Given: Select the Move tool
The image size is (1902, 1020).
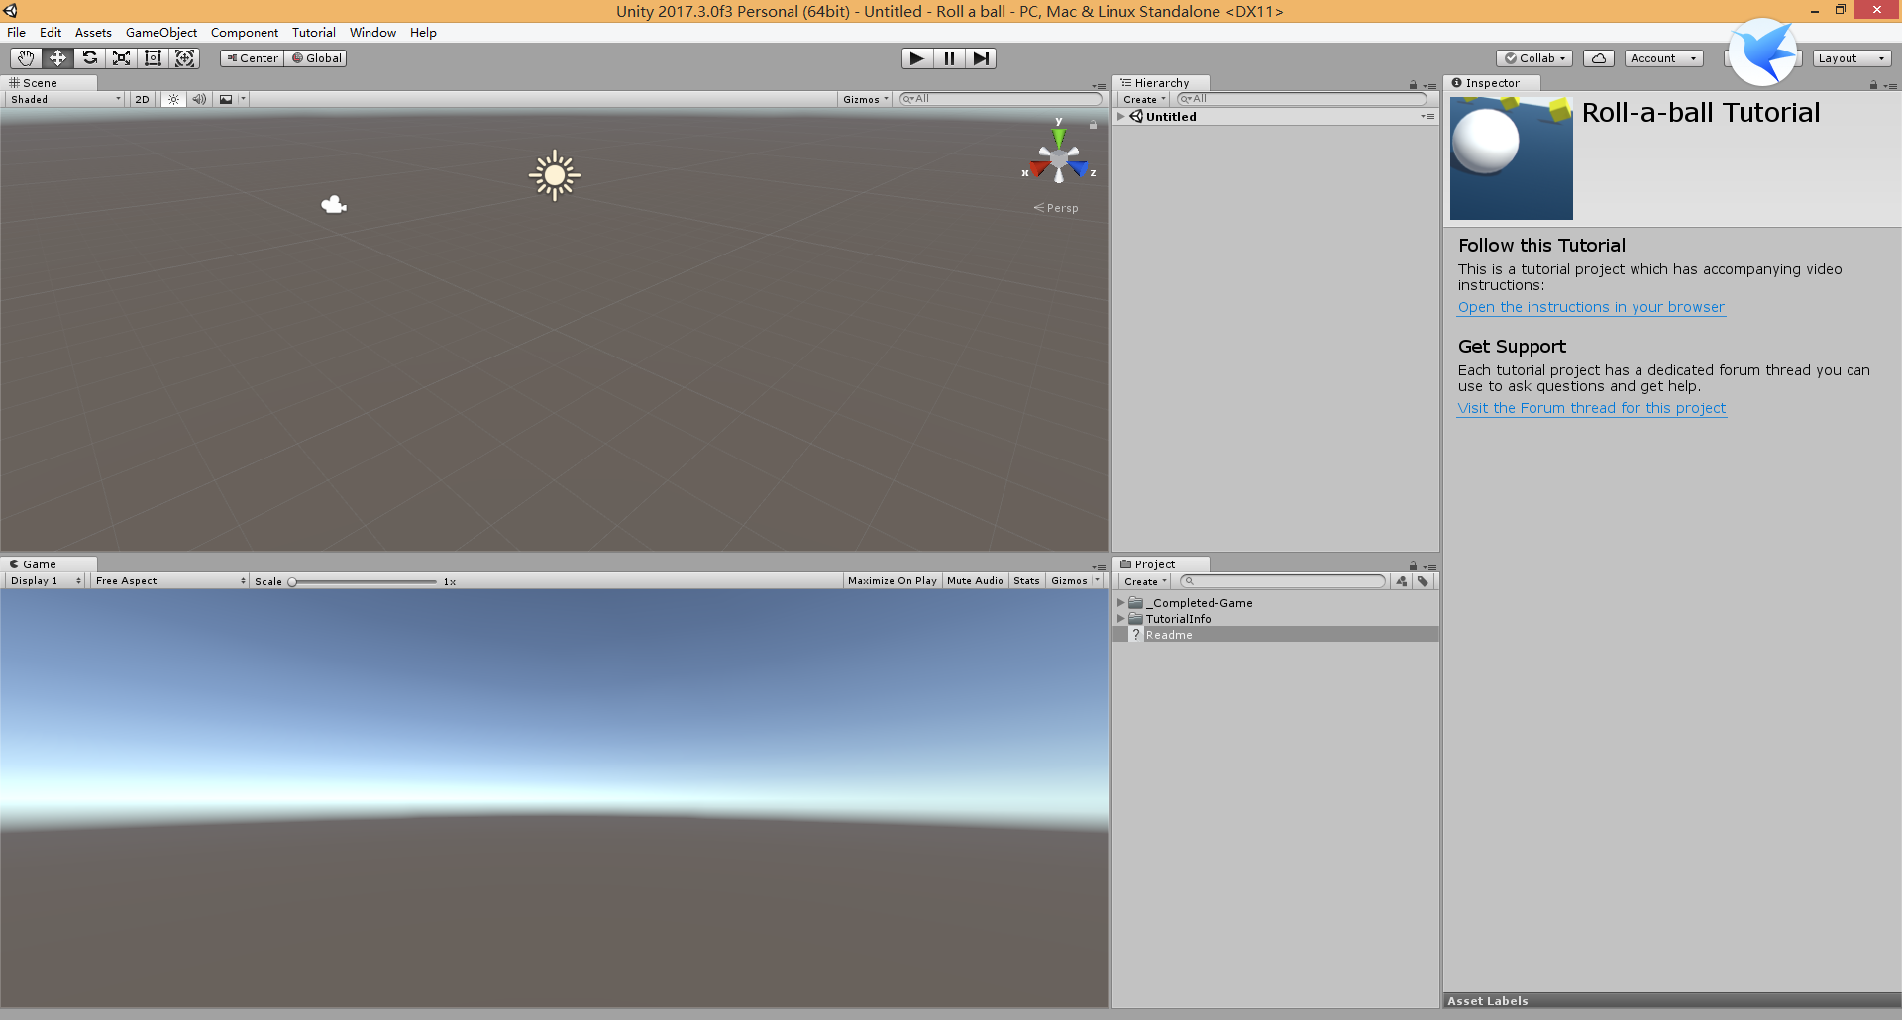Looking at the screenshot, I should pos(56,57).
